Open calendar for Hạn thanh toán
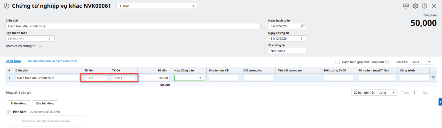Image resolution: width=442 pixels, height=128 pixels. tap(51, 39)
